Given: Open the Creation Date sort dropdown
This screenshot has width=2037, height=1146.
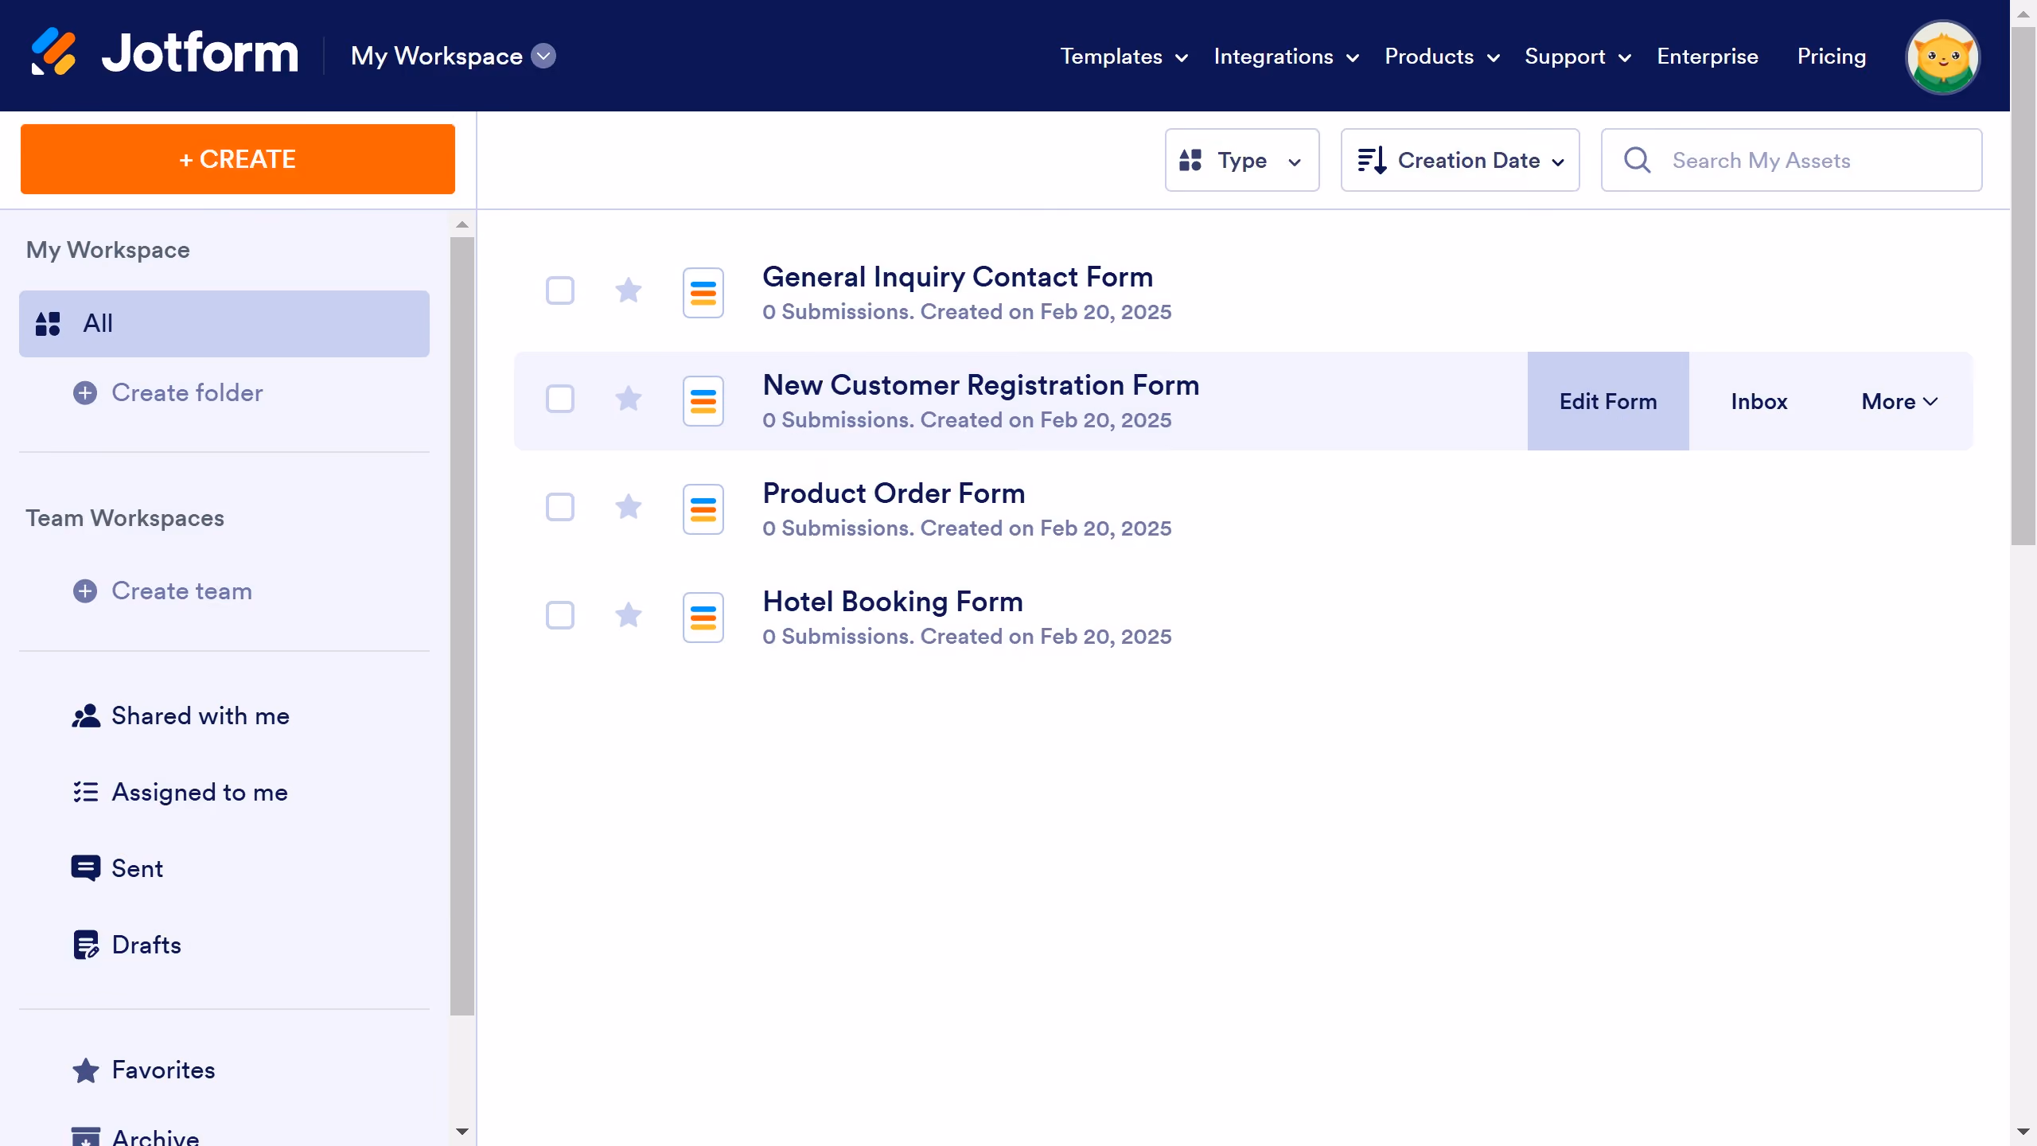Looking at the screenshot, I should coord(1460,160).
